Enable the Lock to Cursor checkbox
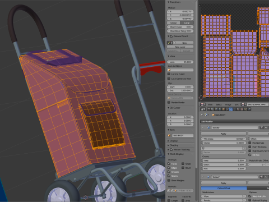This screenshot has width=269, height=202. [x=169, y=74]
